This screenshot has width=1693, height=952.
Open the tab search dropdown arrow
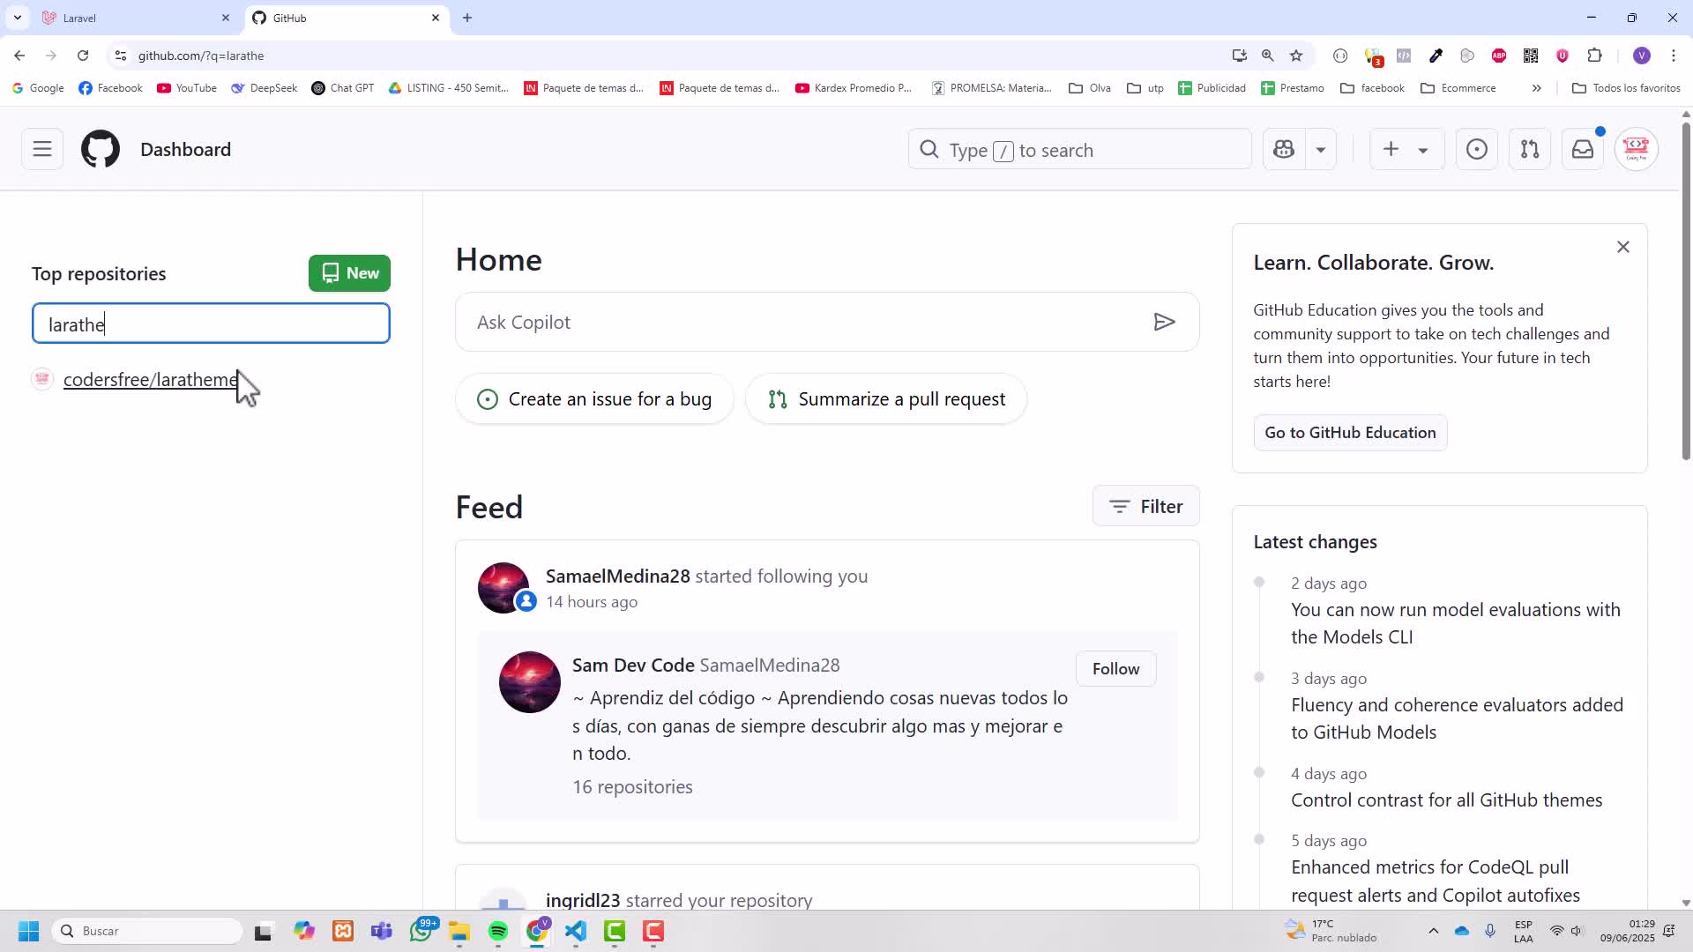pos(17,18)
